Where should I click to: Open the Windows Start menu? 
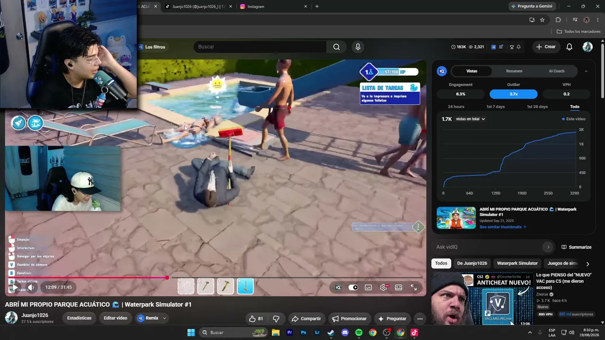pyautogui.click(x=191, y=332)
